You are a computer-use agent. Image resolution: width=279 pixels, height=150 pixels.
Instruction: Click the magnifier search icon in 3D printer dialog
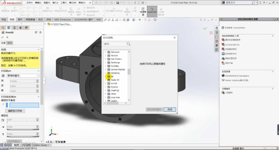pyautogui.click(x=128, y=44)
